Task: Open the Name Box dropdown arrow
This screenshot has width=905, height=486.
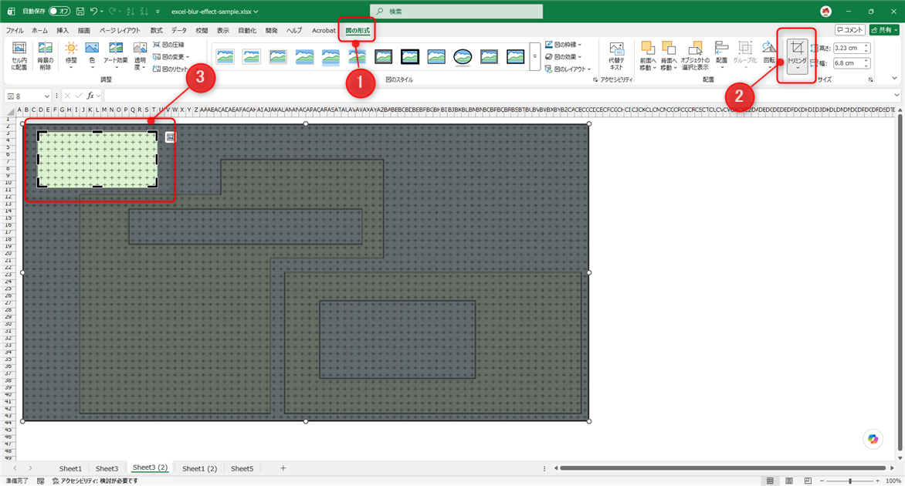Action: 46,96
